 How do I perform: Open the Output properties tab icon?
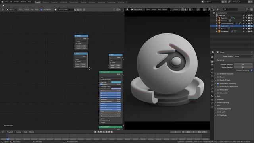click(x=212, y=65)
